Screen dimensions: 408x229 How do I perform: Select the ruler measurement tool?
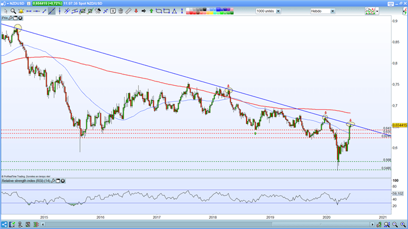click(128, 11)
